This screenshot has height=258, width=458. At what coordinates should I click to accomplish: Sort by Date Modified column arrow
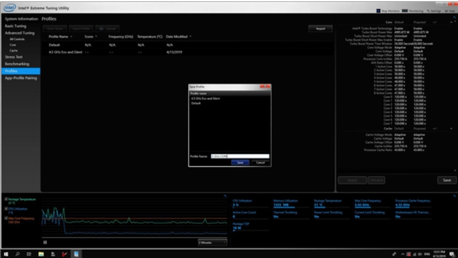pyautogui.click(x=191, y=36)
